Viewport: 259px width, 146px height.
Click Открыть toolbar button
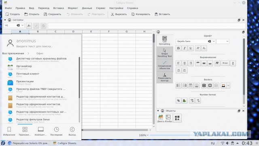coord(32,14)
